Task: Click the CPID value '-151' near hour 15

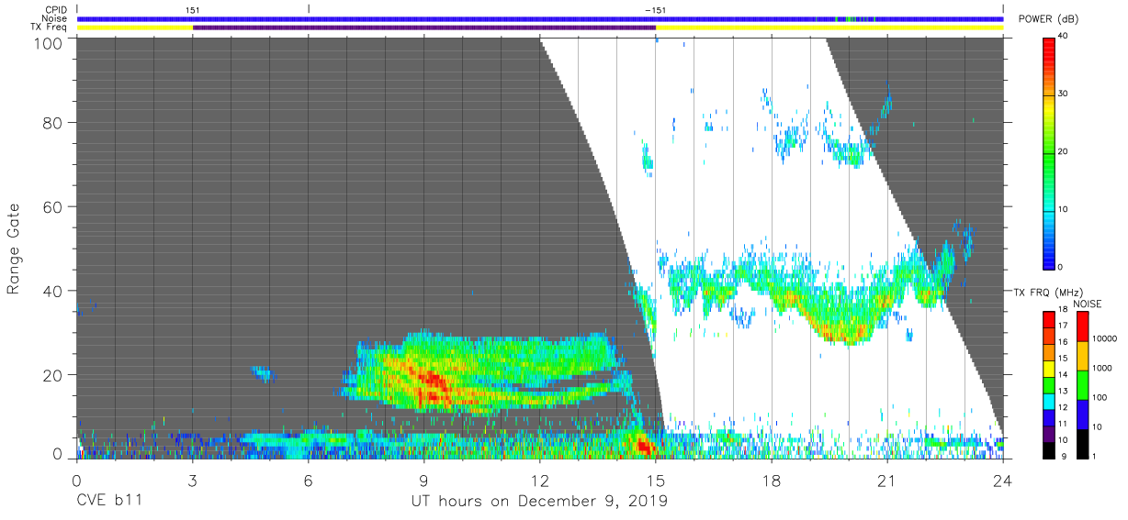Action: (x=655, y=9)
